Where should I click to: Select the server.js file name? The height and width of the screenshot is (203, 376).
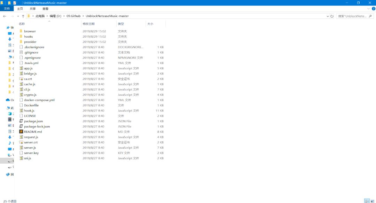[30, 148]
